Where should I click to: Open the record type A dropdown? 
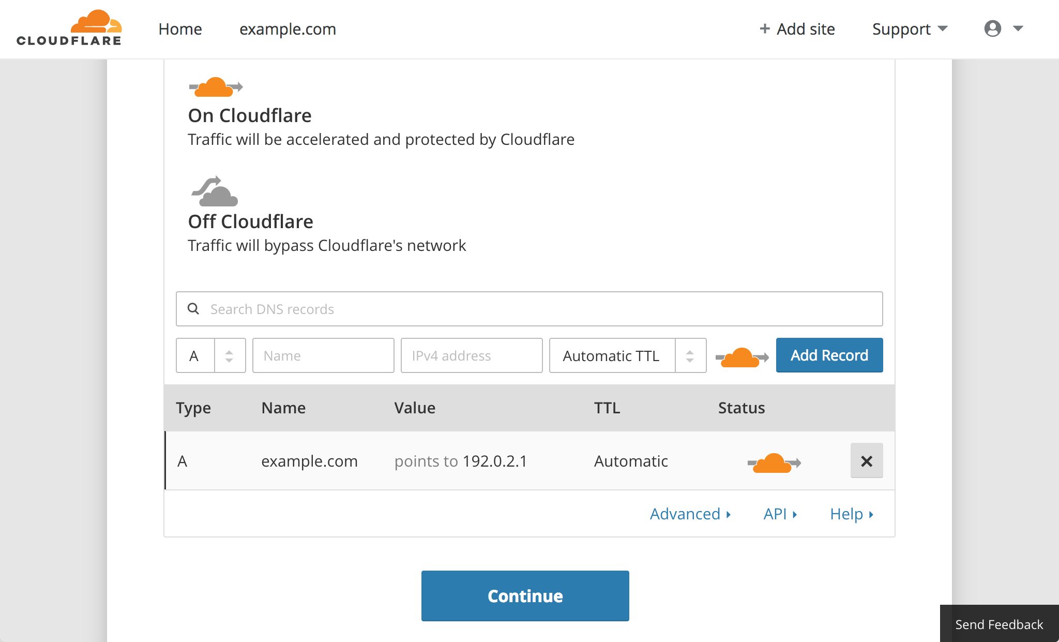(x=211, y=355)
